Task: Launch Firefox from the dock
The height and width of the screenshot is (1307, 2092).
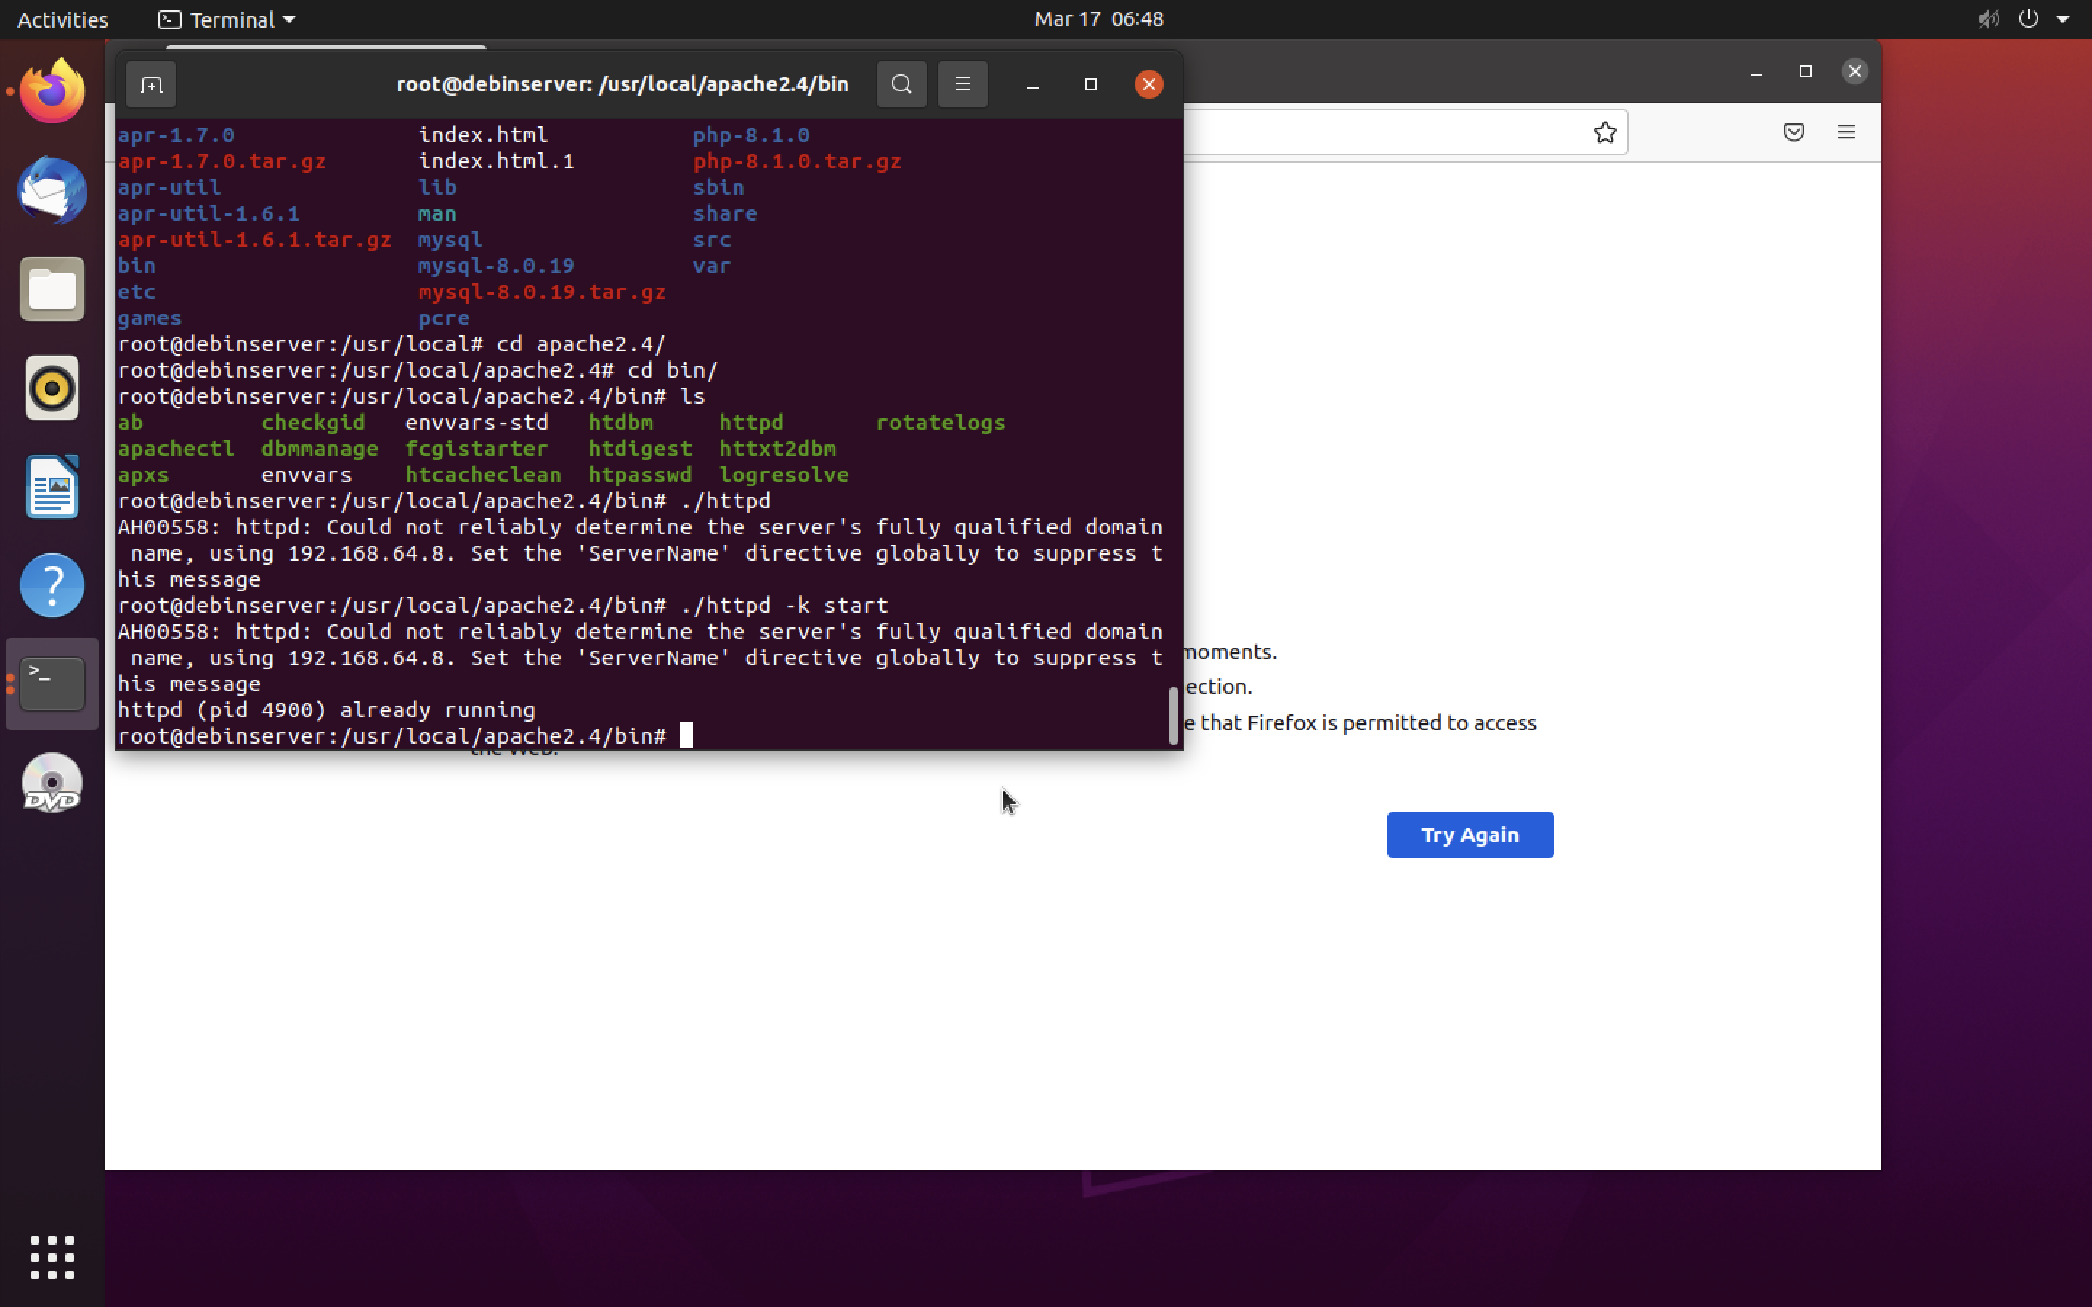Action: (52, 91)
